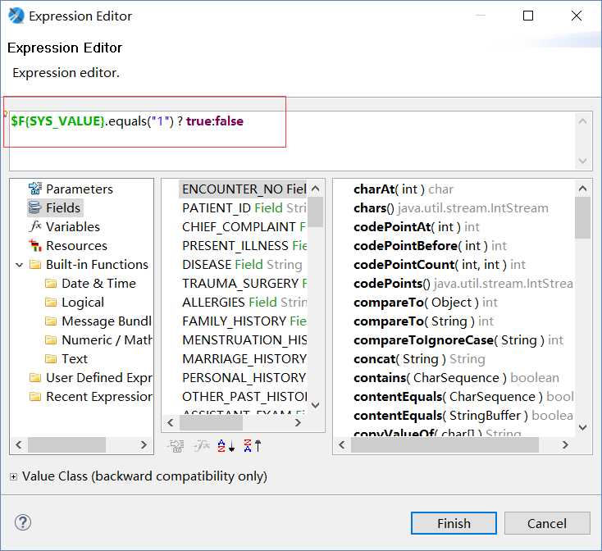Click the Fields database icon
This screenshot has width=602, height=551.
34,207
